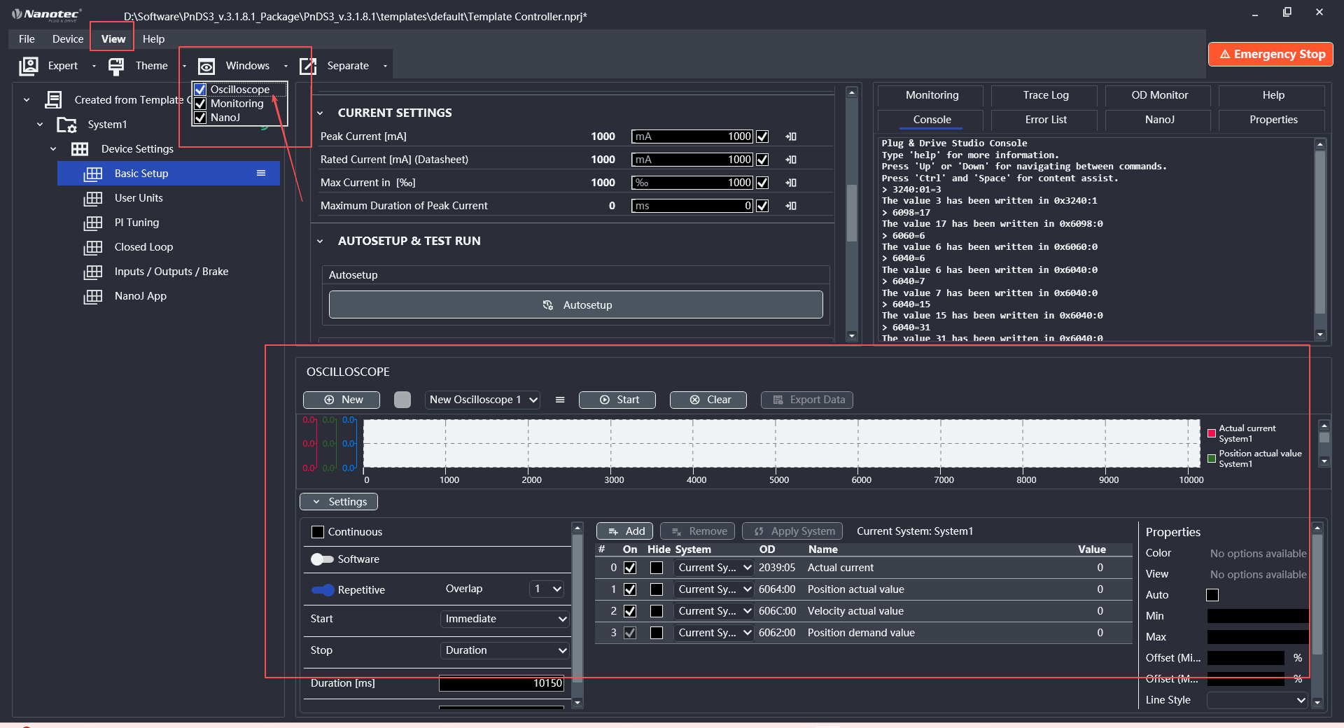Screen dimensions: 1344x728
Task: Click the Device Settings grid icon
Action: (80, 149)
